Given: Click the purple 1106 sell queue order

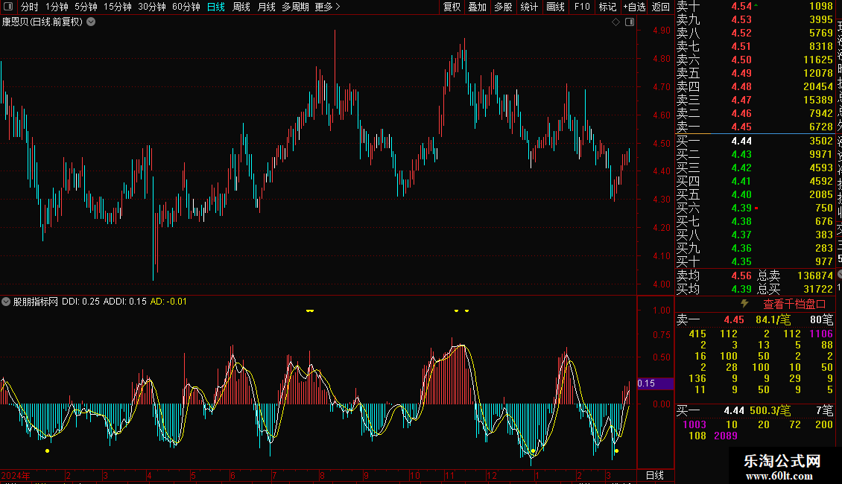Looking at the screenshot, I should pos(821,334).
